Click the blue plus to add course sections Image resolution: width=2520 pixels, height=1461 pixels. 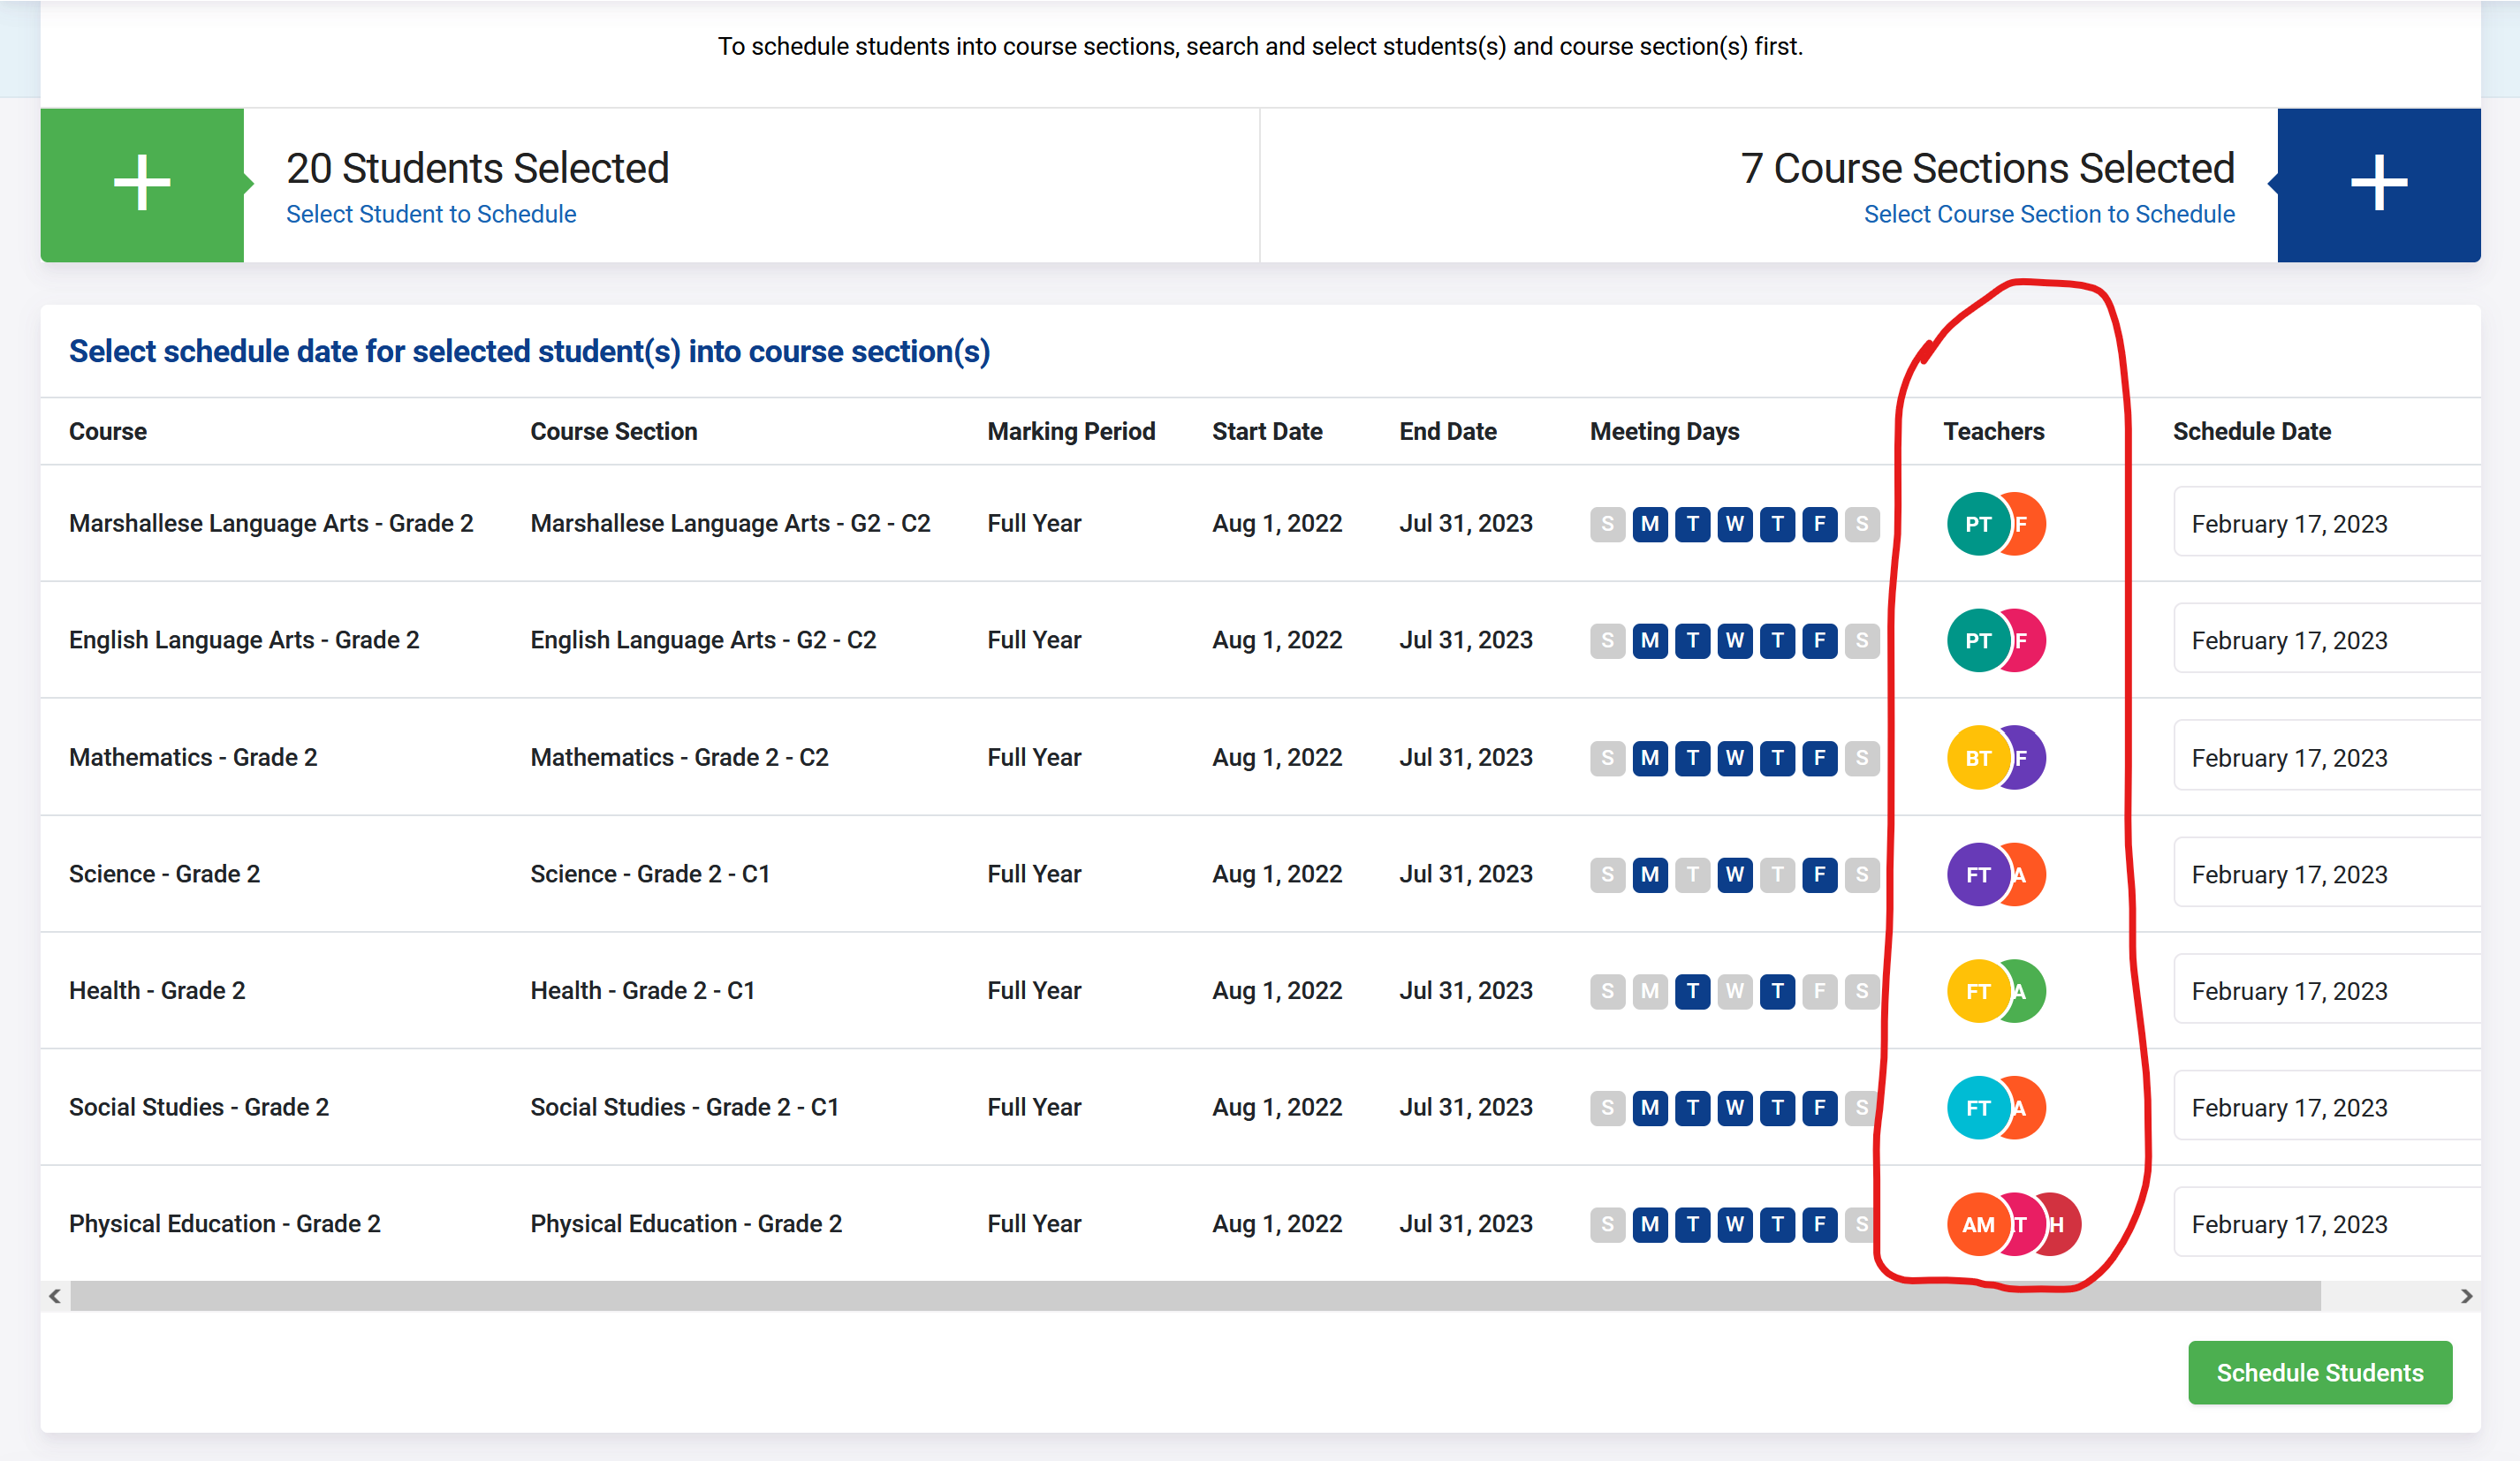(x=2377, y=182)
